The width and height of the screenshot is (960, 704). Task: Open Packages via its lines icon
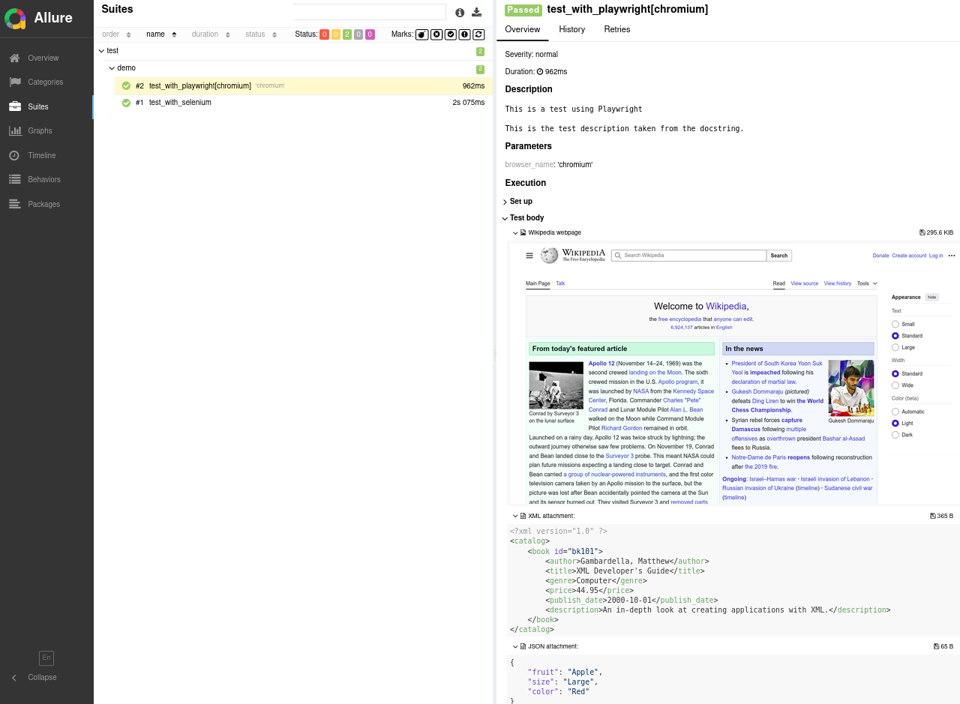(x=14, y=204)
